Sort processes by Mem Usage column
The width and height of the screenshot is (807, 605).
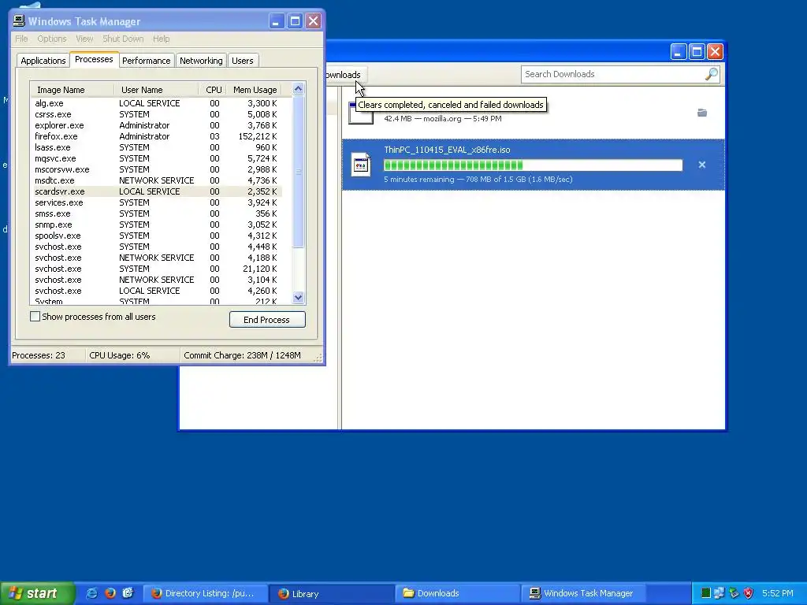[x=254, y=90]
